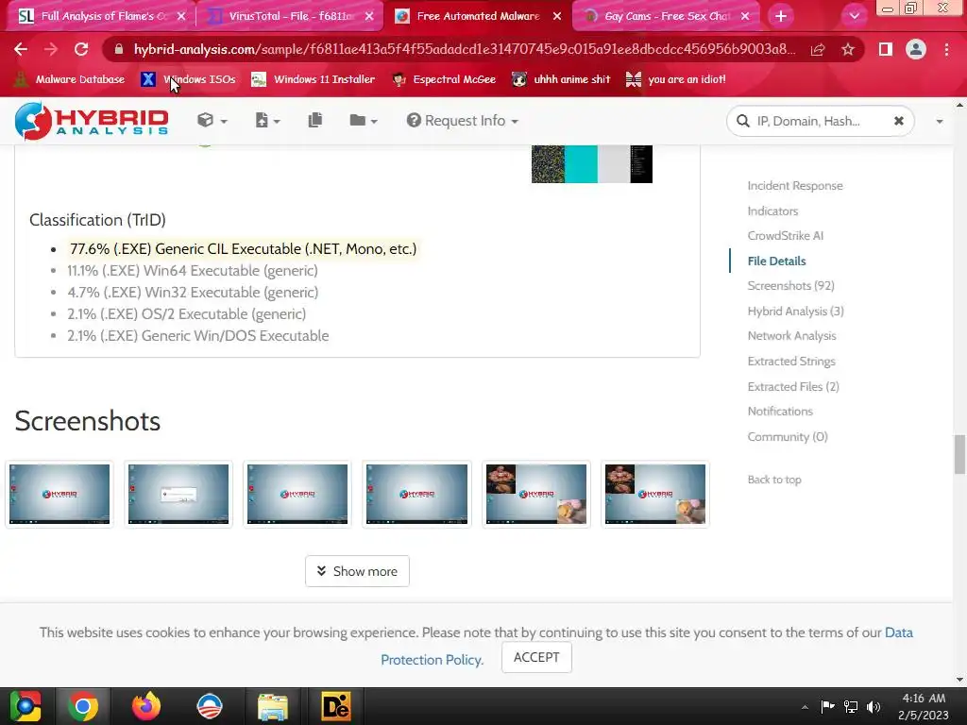Image resolution: width=967 pixels, height=725 pixels.
Task: Open the Malware Database bookmark
Action: [x=69, y=79]
